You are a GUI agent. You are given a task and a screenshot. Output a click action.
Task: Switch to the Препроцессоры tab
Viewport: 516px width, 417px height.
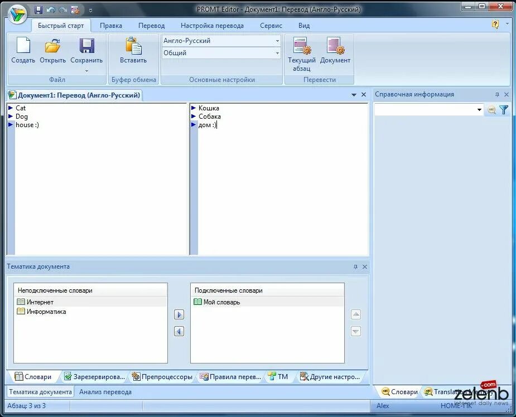[x=162, y=377]
